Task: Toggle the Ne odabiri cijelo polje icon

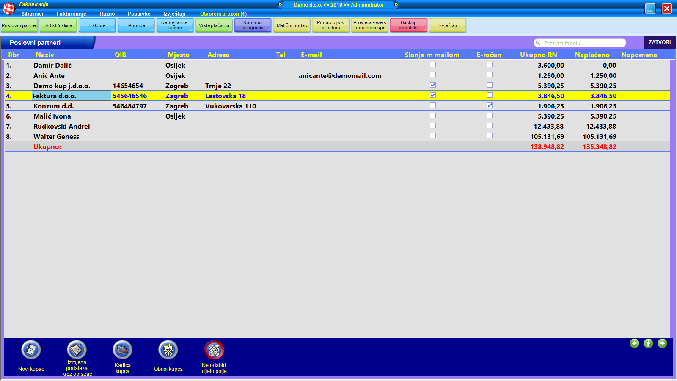Action: point(214,350)
